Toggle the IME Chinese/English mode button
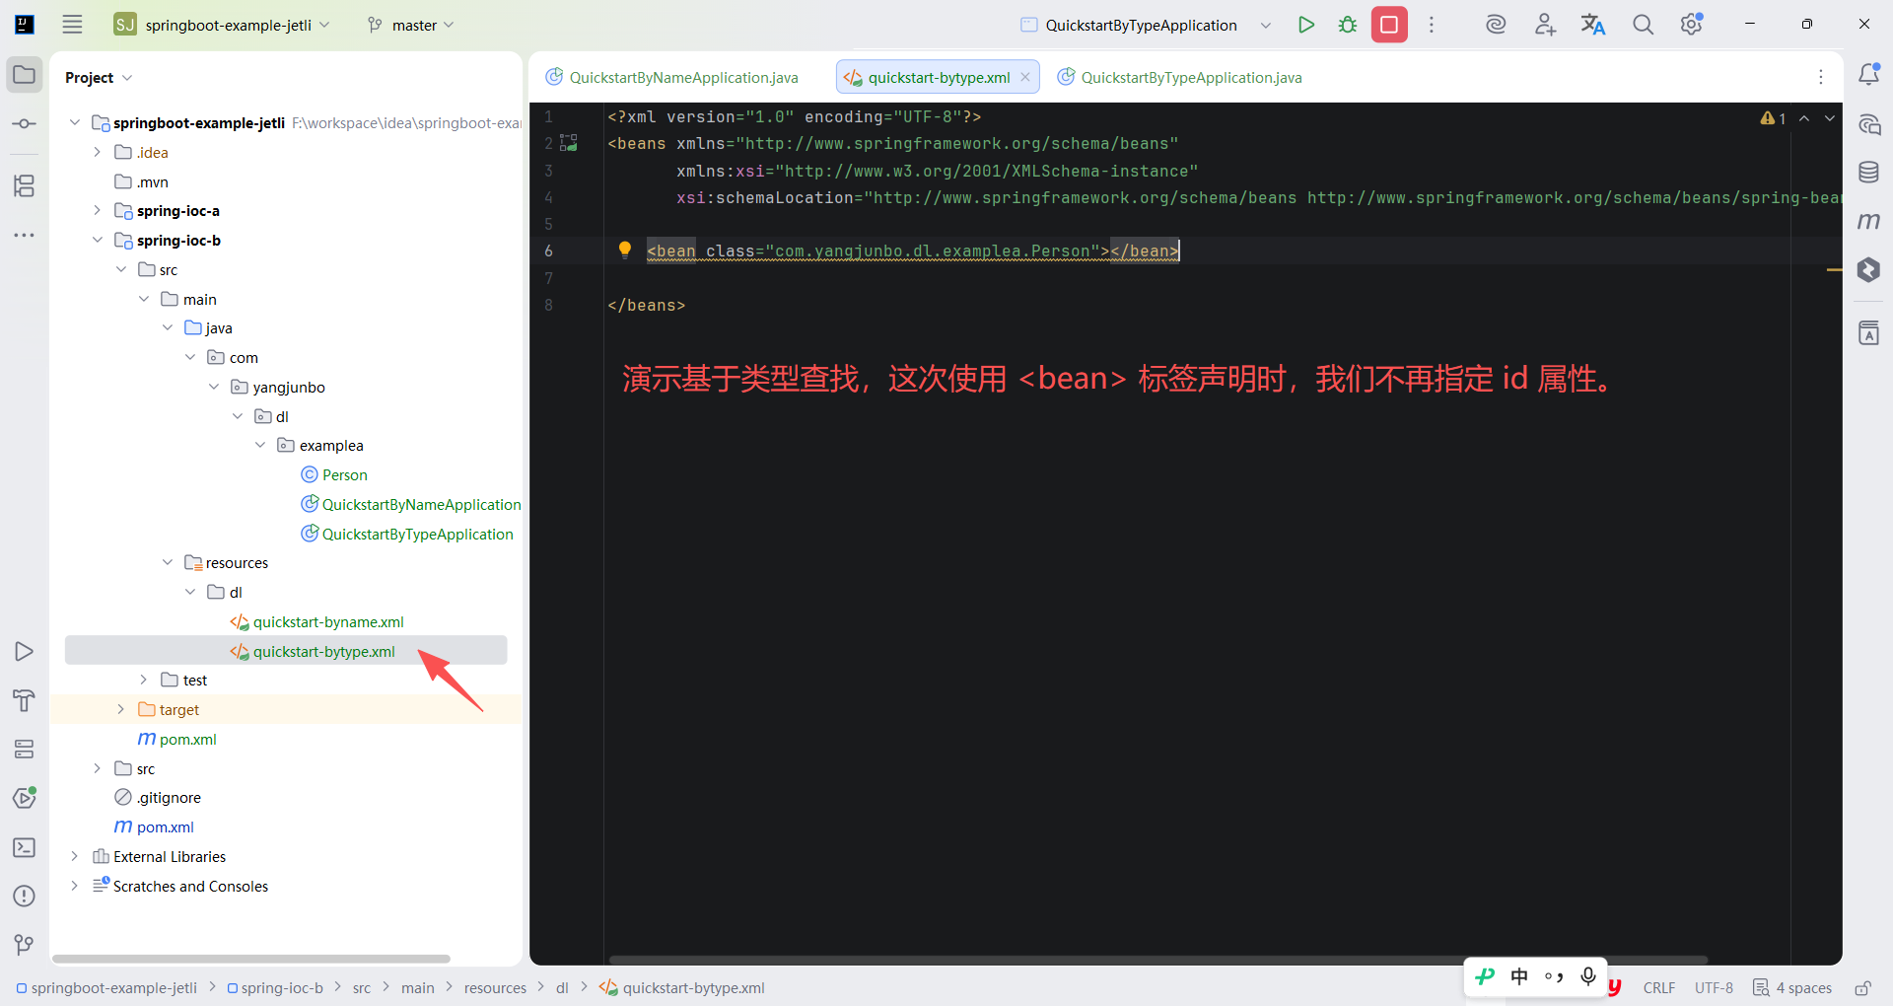The height and width of the screenshot is (1006, 1893). coord(1519,976)
